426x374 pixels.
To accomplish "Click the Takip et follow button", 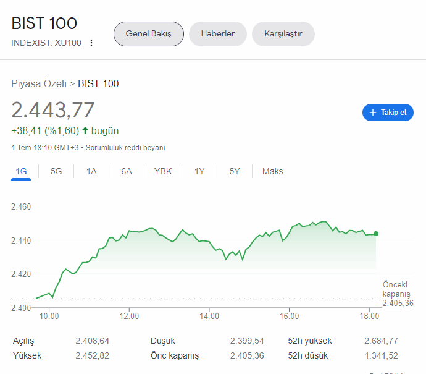I will 388,113.
